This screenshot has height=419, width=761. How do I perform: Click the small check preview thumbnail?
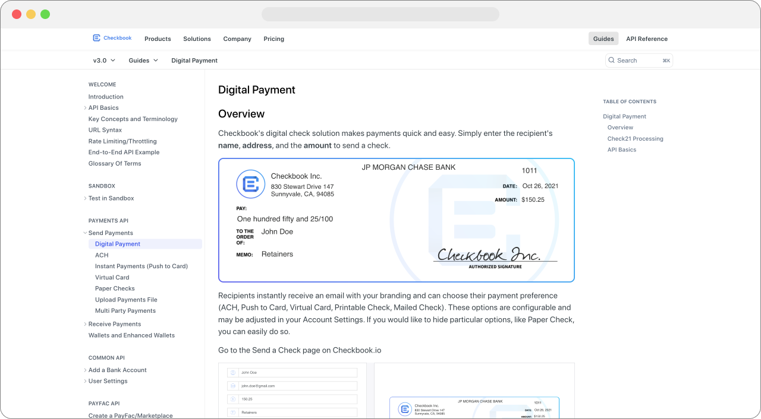[474, 408]
